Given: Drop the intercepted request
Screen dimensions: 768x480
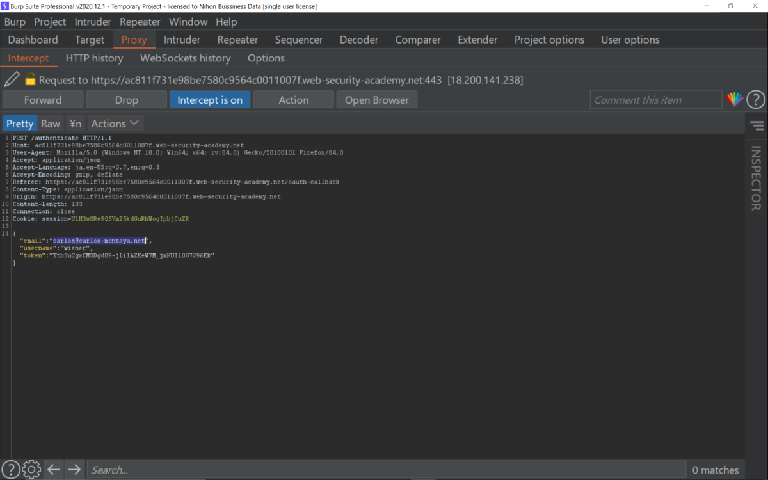Looking at the screenshot, I should pos(127,100).
